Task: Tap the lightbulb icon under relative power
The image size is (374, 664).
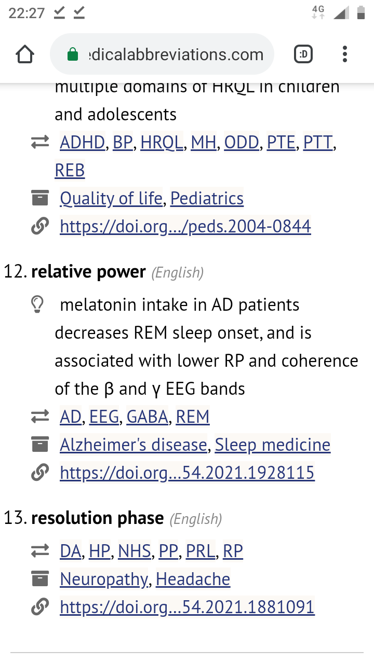Action: tap(37, 305)
